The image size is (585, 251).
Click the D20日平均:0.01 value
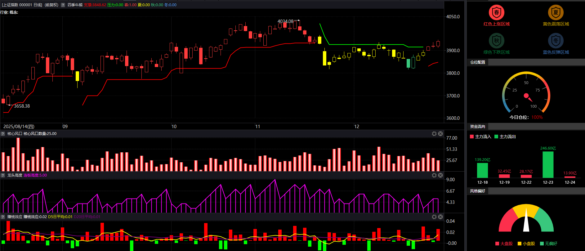(87, 217)
